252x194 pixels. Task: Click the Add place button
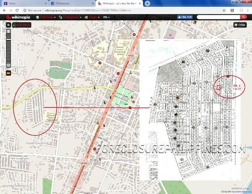pos(21,25)
